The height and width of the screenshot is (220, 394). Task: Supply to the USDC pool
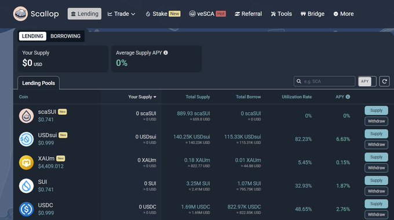(x=376, y=204)
